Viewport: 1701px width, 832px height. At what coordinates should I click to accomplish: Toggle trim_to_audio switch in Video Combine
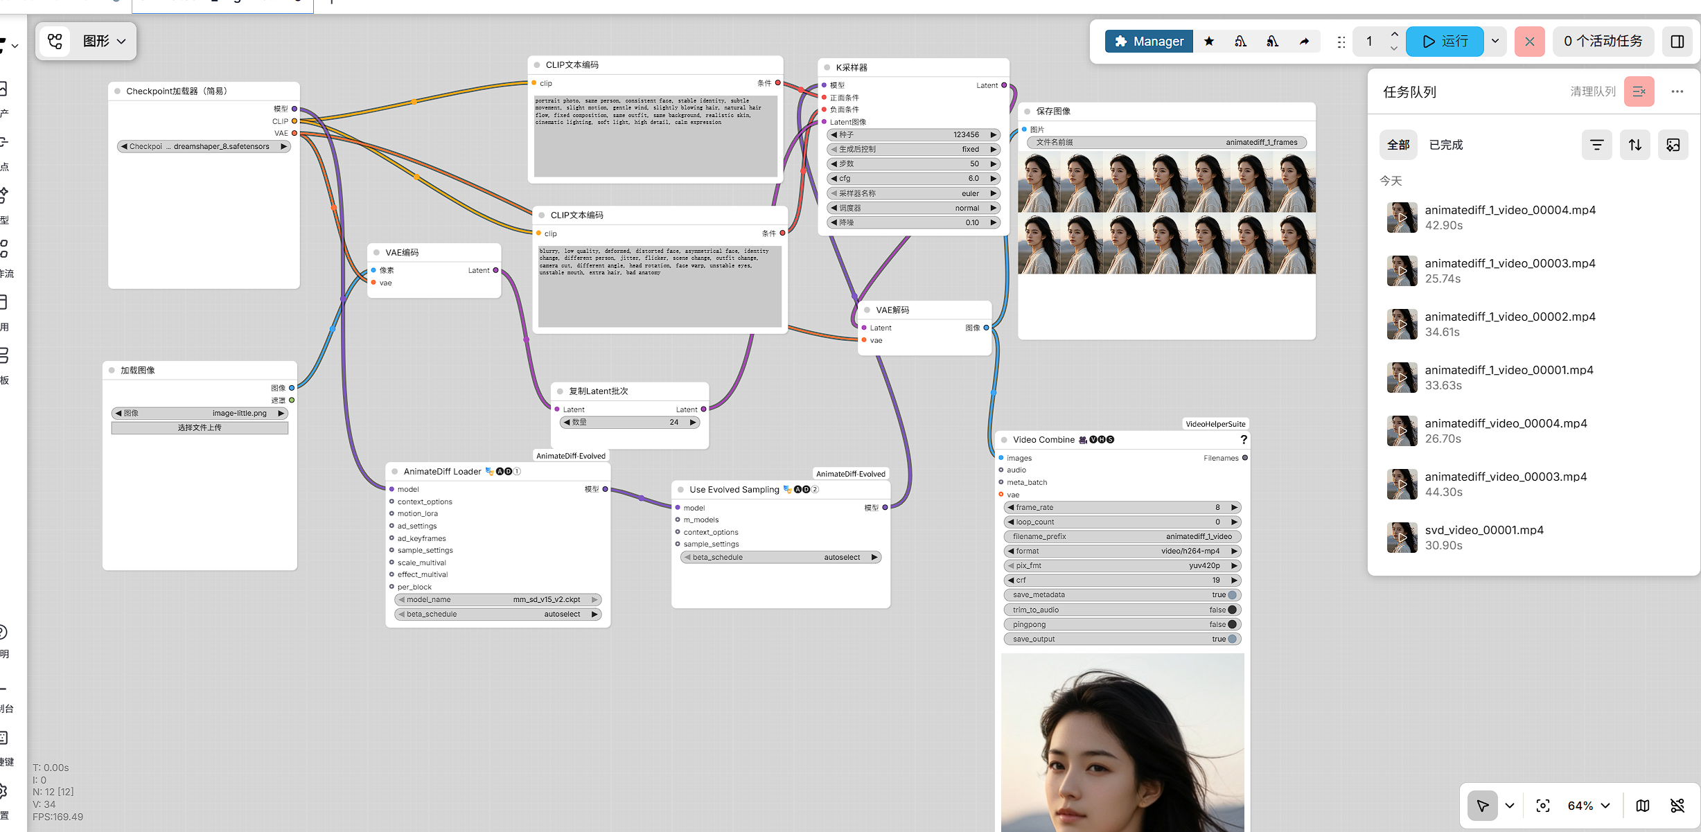pyautogui.click(x=1232, y=610)
